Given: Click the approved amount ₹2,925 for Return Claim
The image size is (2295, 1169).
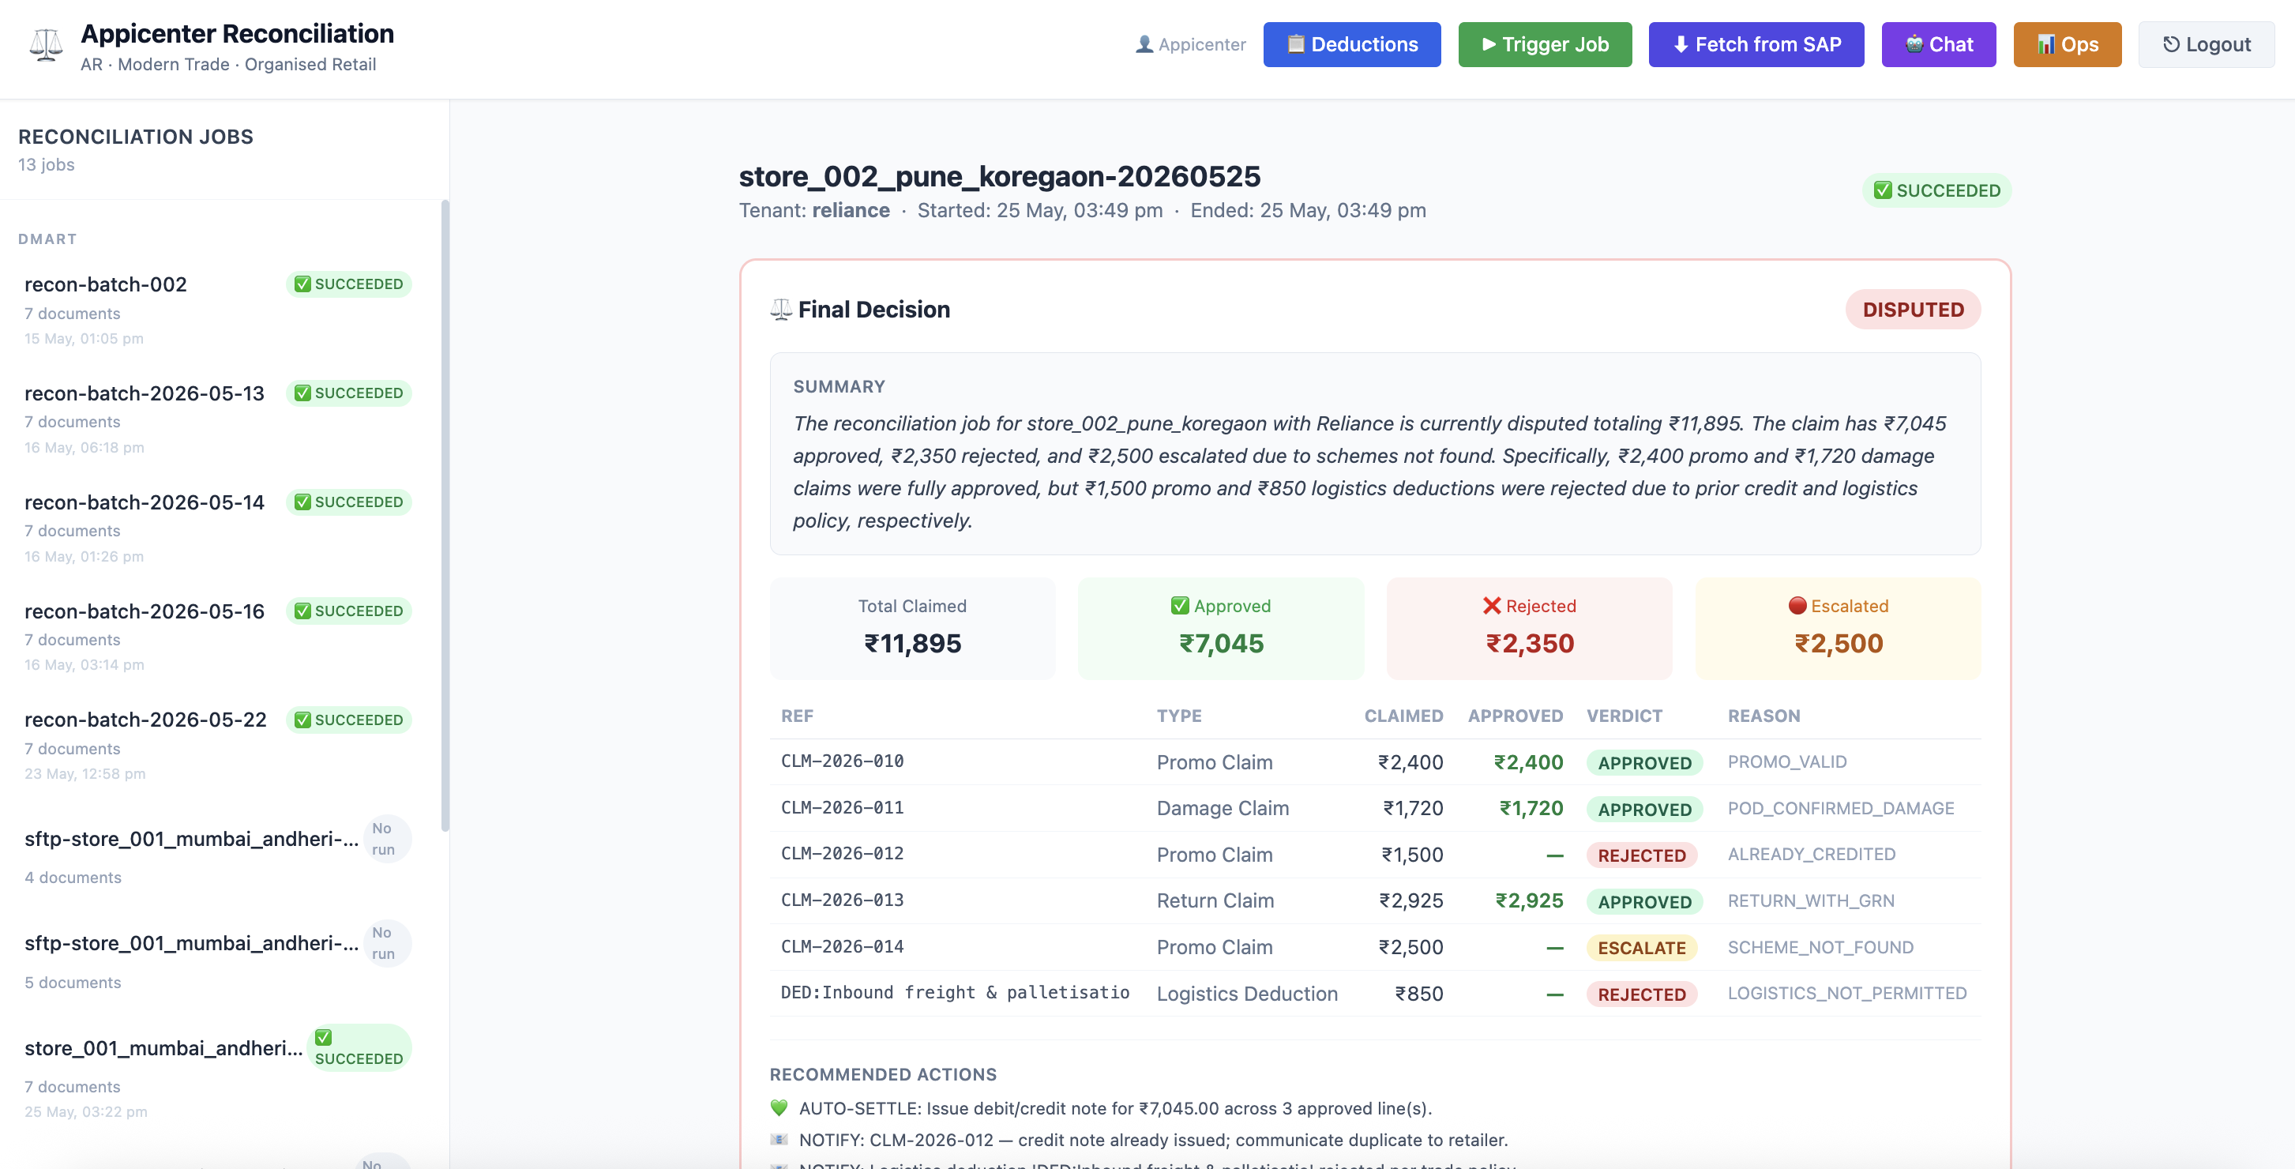Looking at the screenshot, I should 1529,900.
